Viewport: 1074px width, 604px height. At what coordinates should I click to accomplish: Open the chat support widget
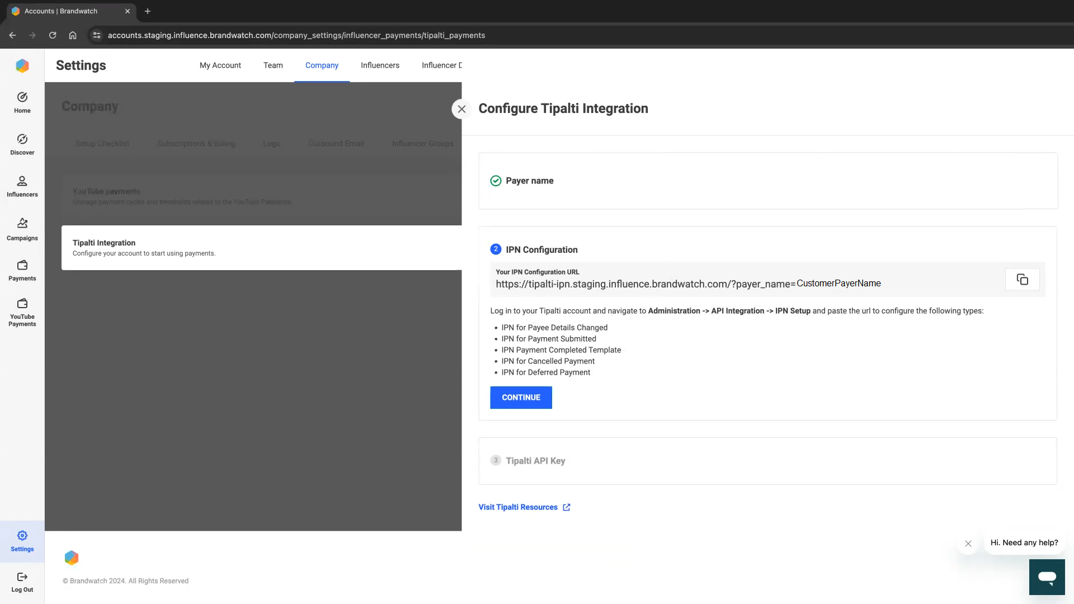pyautogui.click(x=1047, y=577)
